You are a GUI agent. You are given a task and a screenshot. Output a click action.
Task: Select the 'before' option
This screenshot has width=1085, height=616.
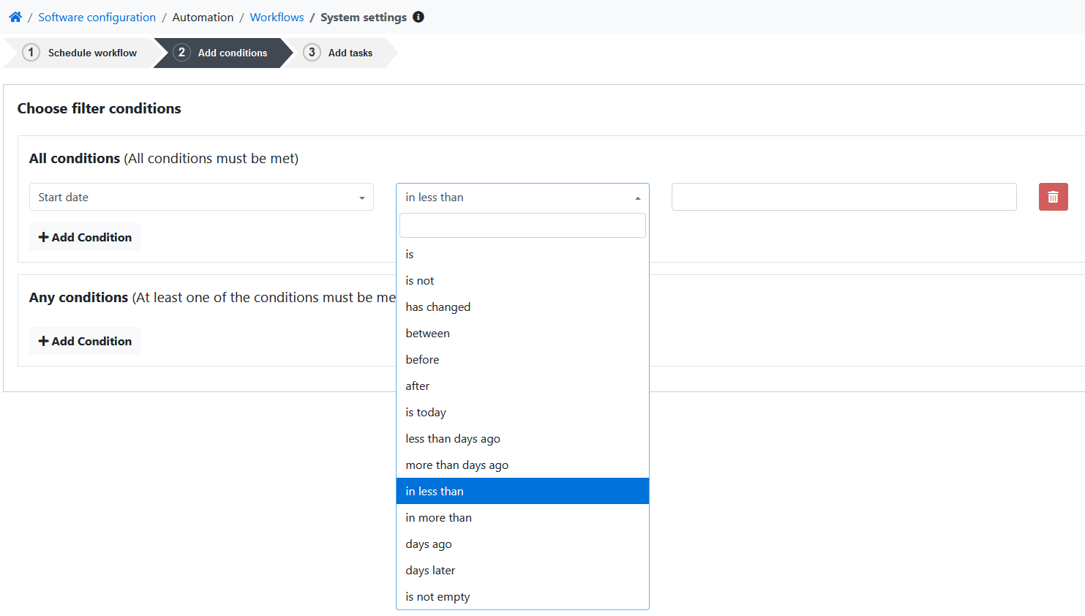522,359
